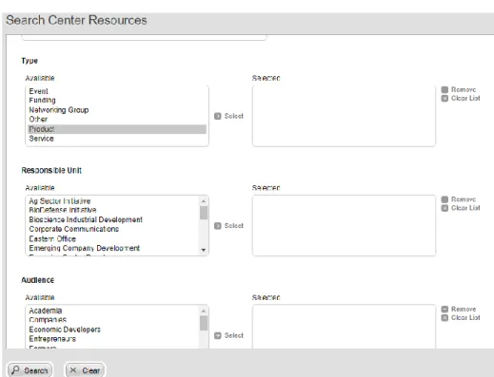494x377 pixels.
Task: Select Other in the Type list
Action: coord(117,120)
